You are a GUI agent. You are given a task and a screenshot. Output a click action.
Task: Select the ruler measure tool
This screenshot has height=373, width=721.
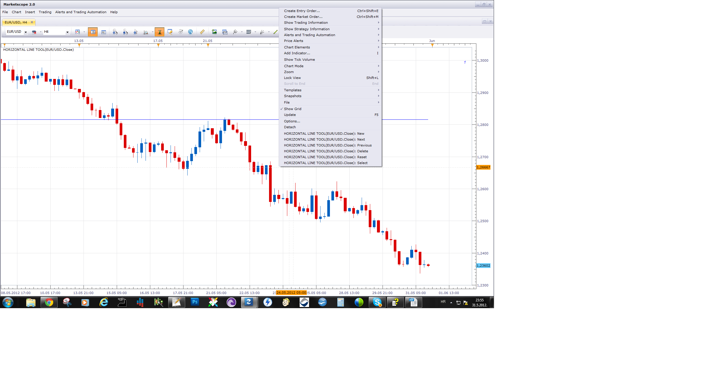pos(202,32)
